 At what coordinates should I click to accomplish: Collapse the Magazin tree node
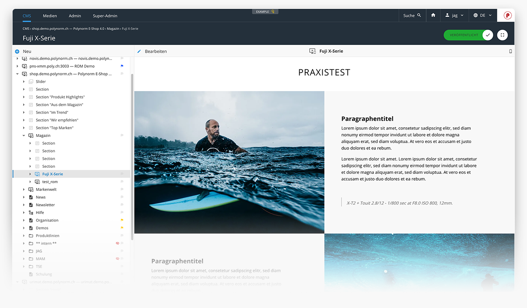24,135
